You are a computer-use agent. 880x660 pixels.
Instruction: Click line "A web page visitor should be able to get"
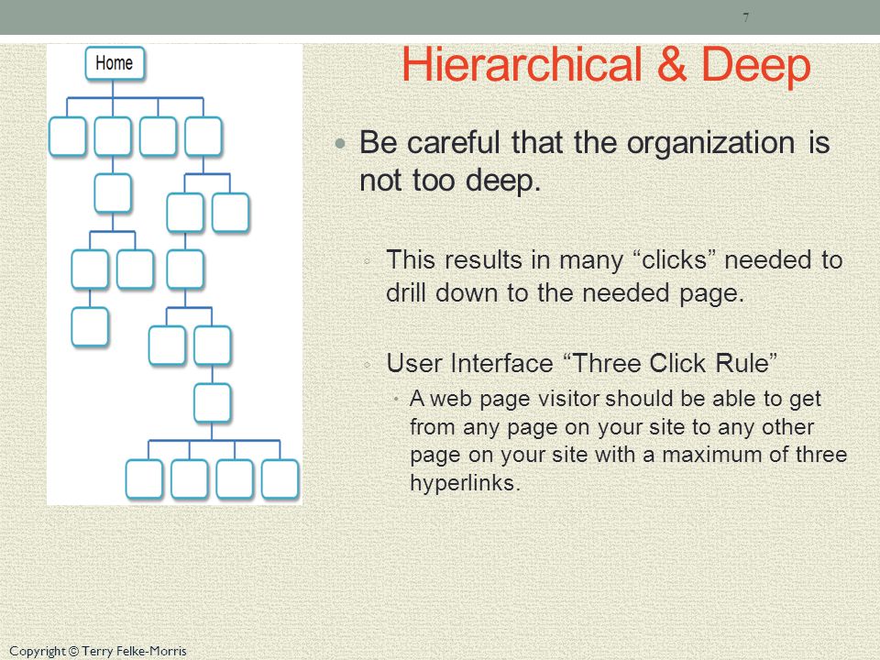coord(616,399)
